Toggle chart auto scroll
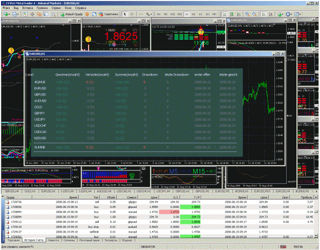The height and width of the screenshot is (250, 320). [264, 14]
